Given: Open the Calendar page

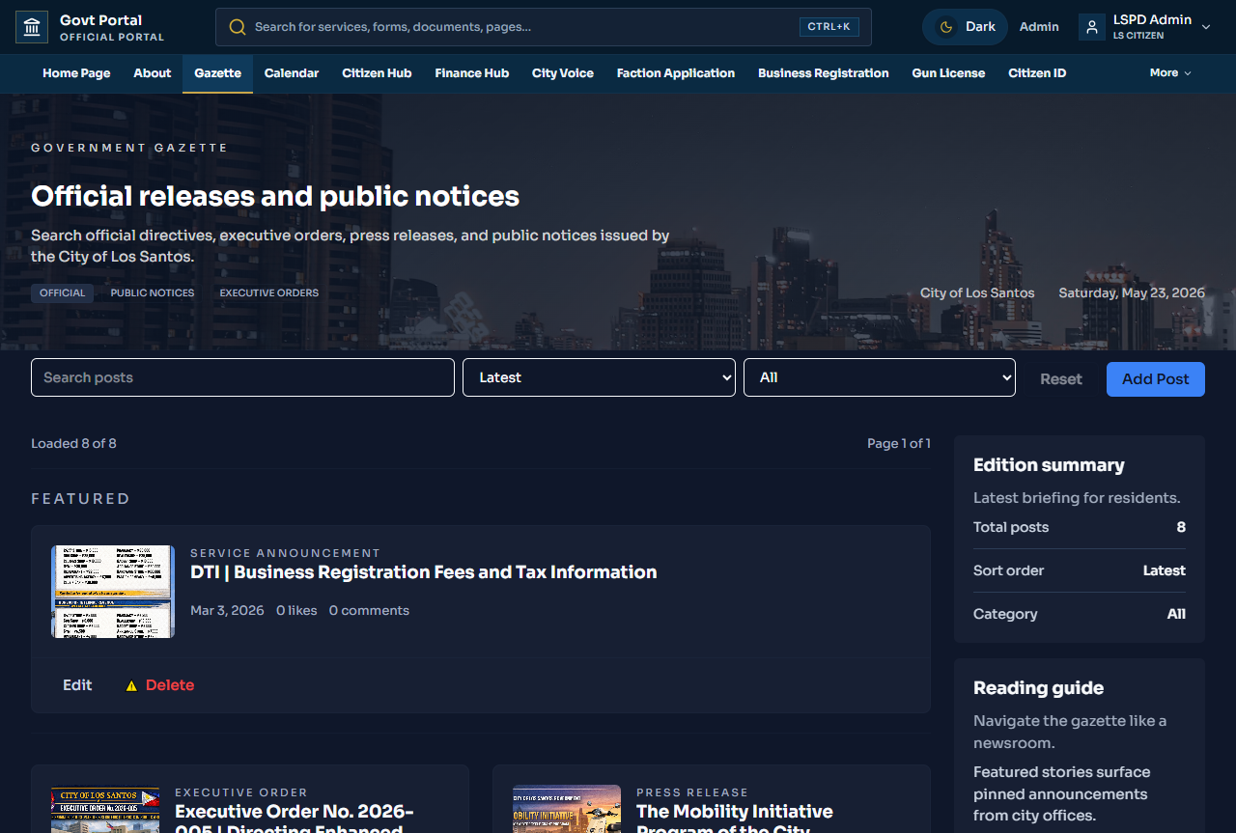Looking at the screenshot, I should tap(292, 73).
